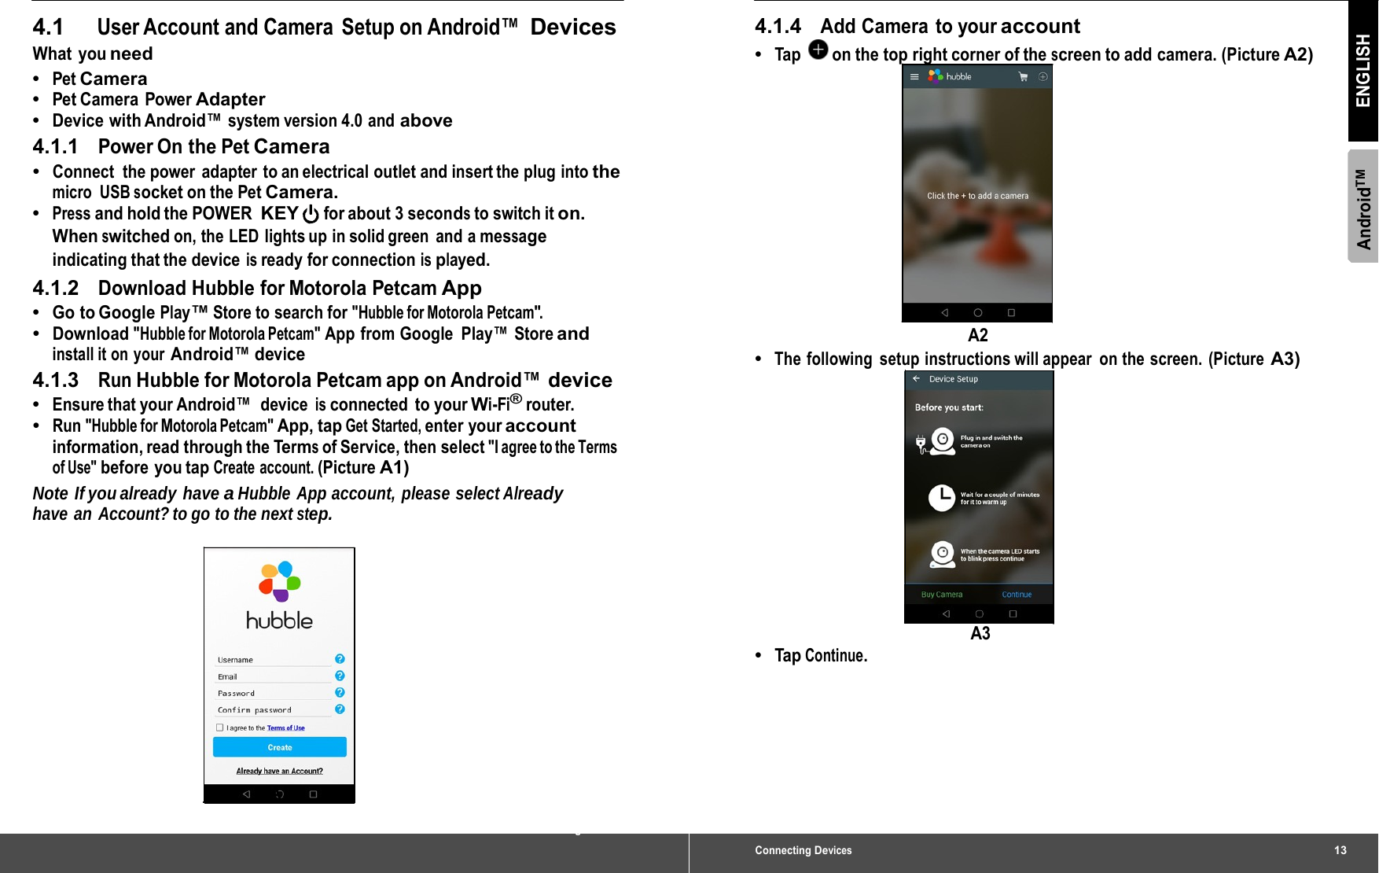Click help icon next to Email field
Image resolution: width=1379 pixels, height=873 pixels.
pos(340,676)
